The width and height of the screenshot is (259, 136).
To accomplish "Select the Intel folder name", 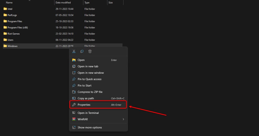I will 10,9.
